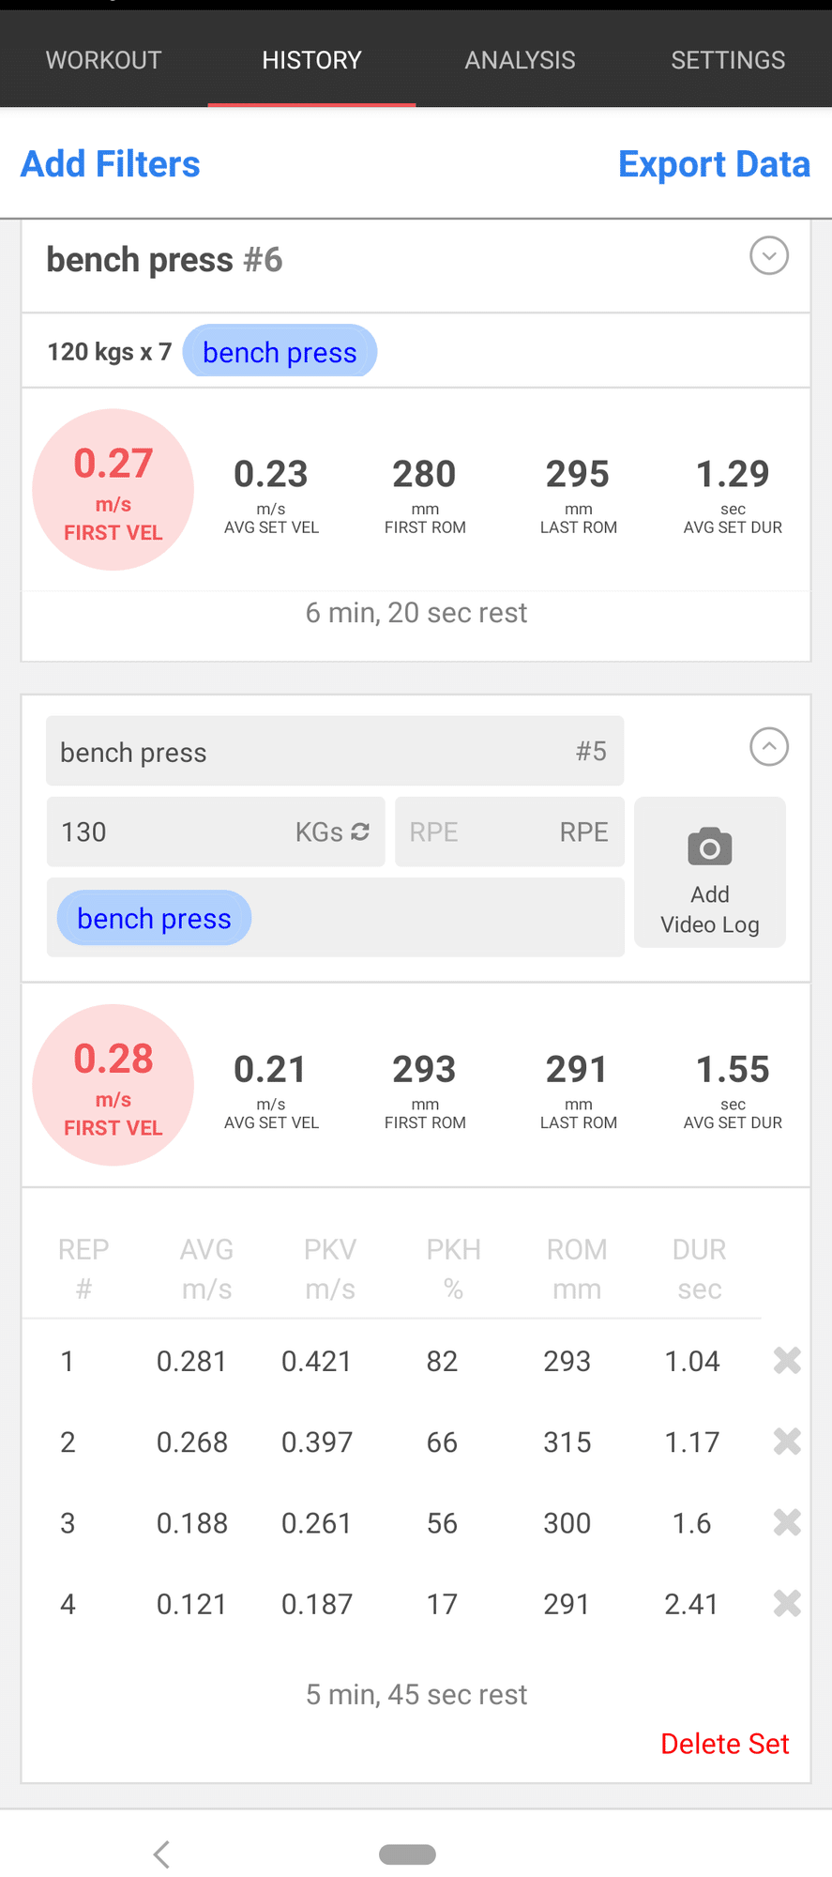
Task: Tap Export Data
Action: [714, 164]
